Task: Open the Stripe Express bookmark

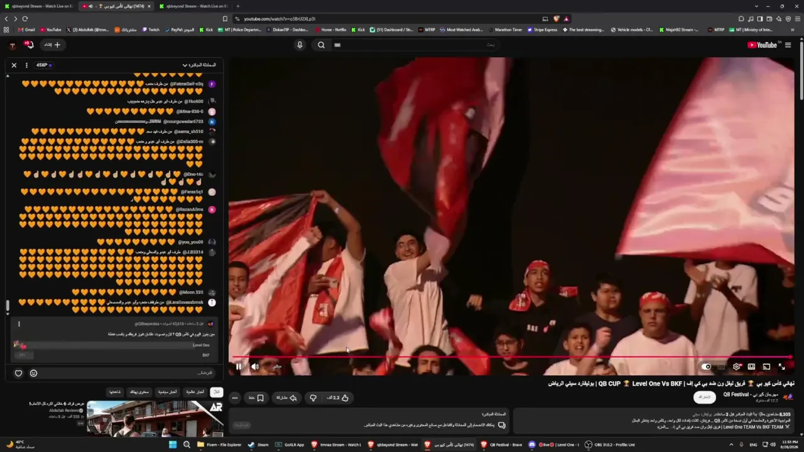Action: tap(542, 30)
